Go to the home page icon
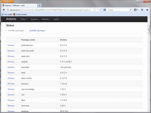Image resolution: width=151 pixels, height=113 pixels. tap(147, 10)
